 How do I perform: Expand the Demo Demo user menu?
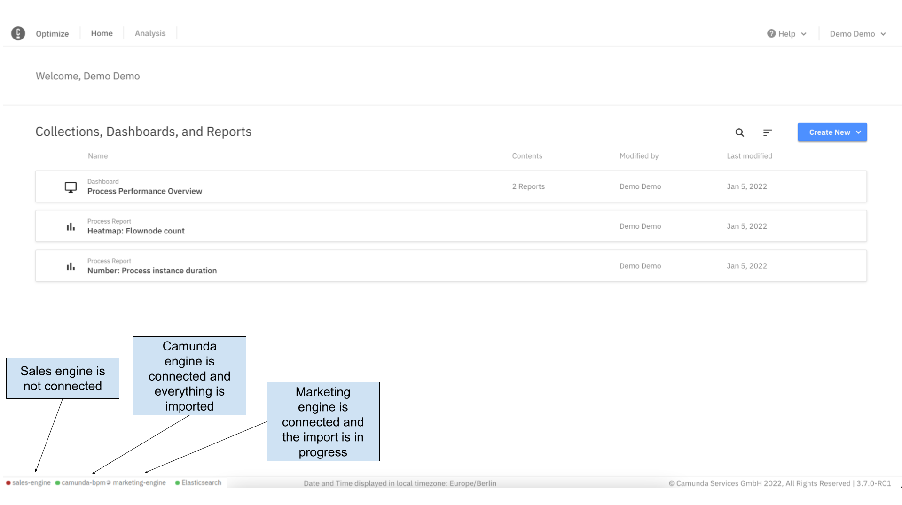[857, 34]
